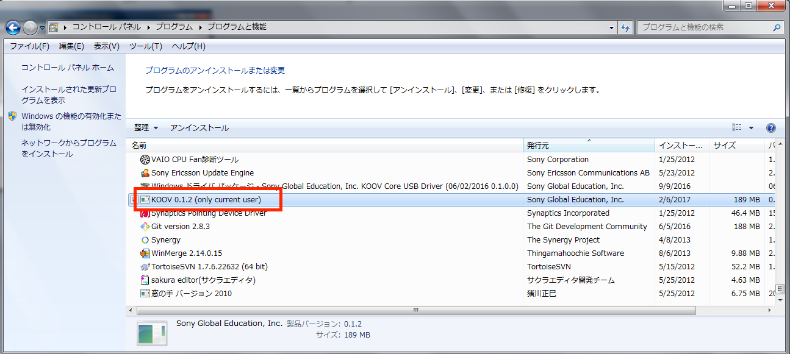Open ネットワークからプログラムをインストール link

[69, 148]
